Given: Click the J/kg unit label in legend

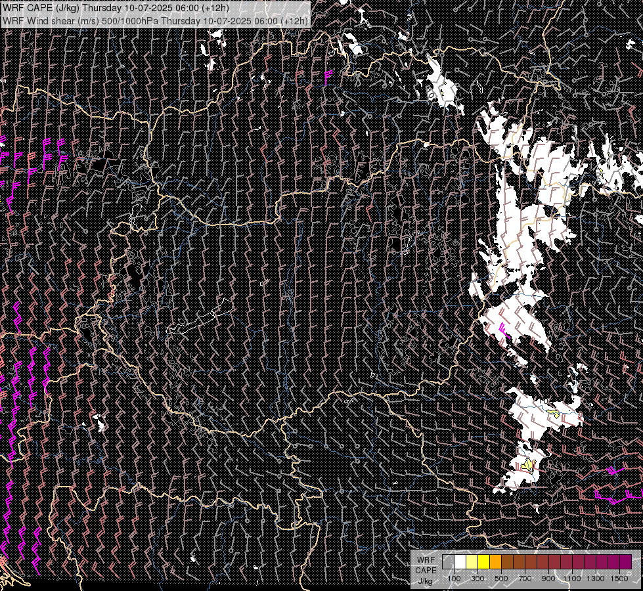Looking at the screenshot, I should [x=426, y=582].
